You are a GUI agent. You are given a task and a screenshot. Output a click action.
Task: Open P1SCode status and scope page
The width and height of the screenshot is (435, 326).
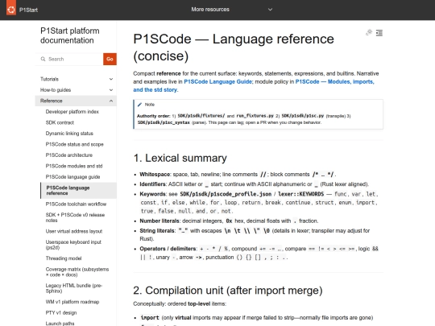pyautogui.click(x=74, y=144)
